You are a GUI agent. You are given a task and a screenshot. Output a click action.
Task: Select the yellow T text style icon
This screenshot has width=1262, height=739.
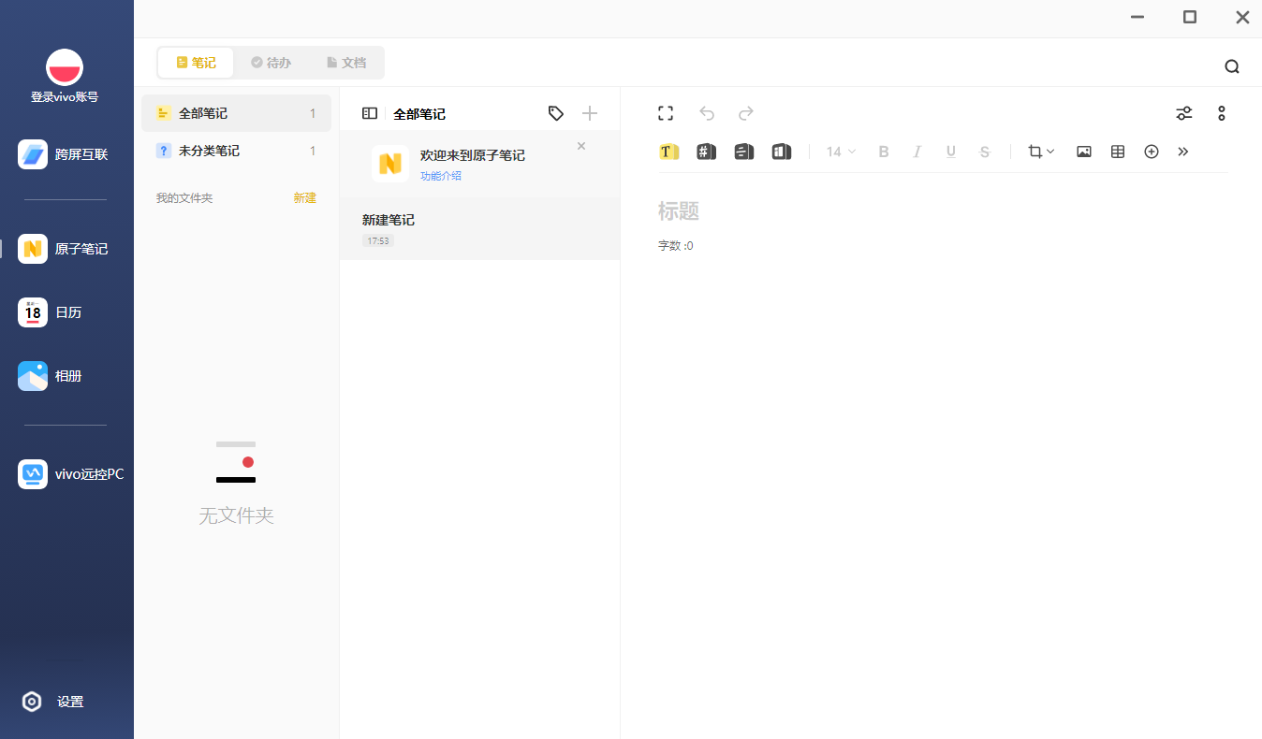tap(668, 152)
